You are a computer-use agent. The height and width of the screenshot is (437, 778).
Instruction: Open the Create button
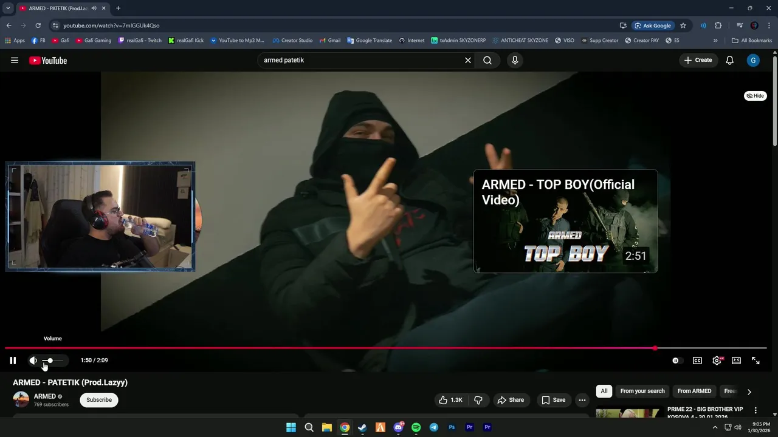[x=698, y=60]
